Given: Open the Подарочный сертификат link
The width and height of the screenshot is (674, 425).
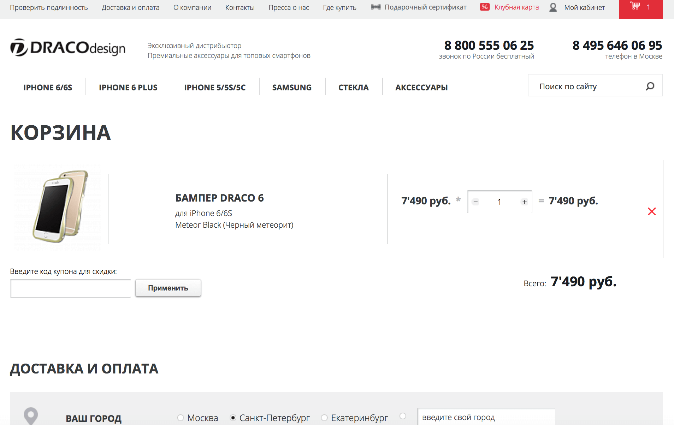Looking at the screenshot, I should click(x=425, y=7).
